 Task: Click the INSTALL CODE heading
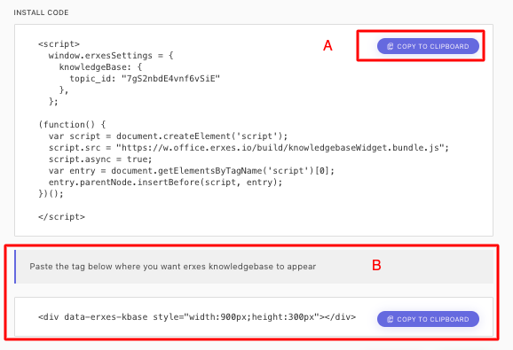41,12
